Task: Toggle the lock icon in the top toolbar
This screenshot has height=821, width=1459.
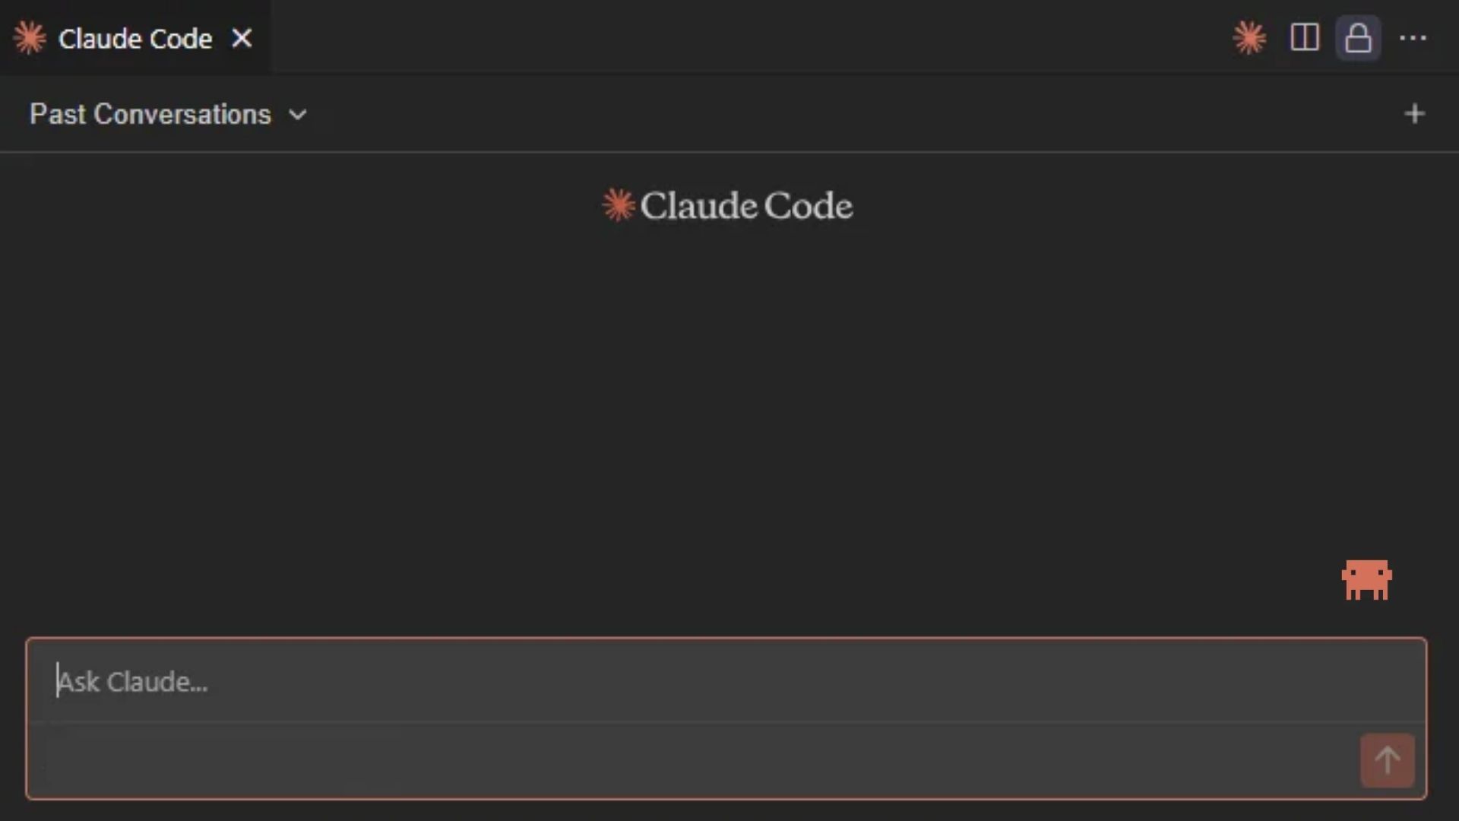Action: tap(1358, 38)
